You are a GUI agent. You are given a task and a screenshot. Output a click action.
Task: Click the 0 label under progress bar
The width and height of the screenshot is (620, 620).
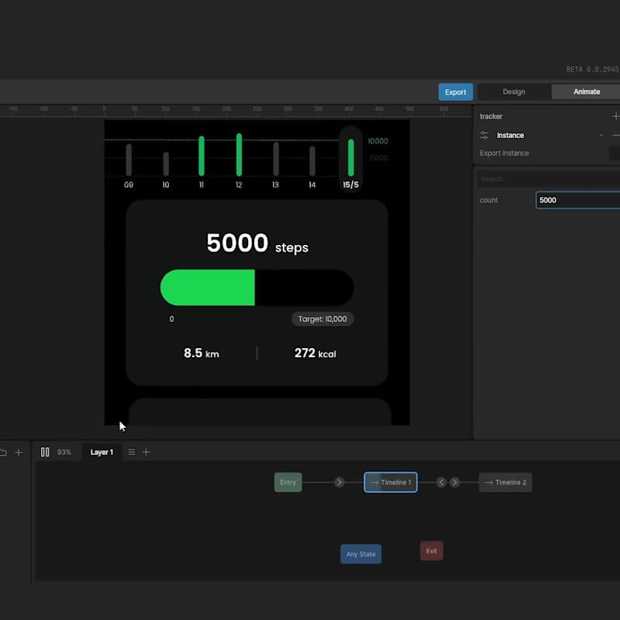[171, 319]
